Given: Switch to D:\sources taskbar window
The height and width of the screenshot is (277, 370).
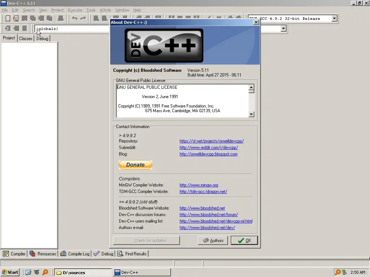Looking at the screenshot, I should click(x=83, y=272).
